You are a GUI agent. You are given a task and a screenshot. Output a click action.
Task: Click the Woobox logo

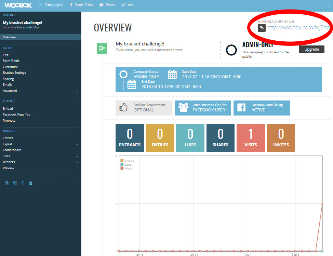coord(18,5)
